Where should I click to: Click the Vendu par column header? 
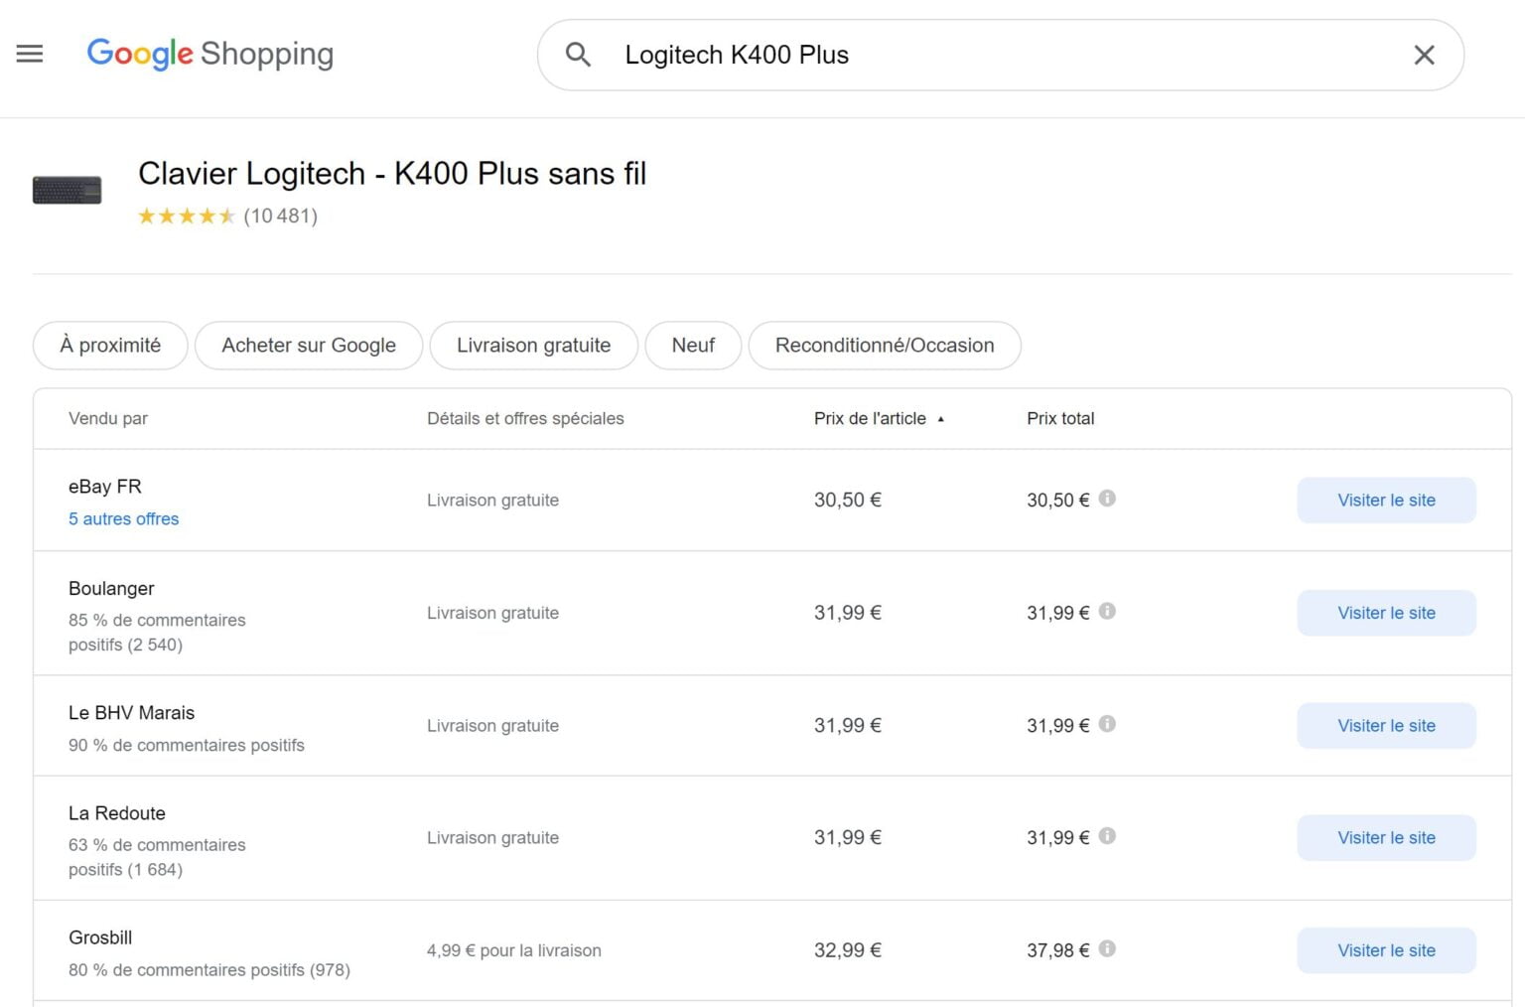[x=108, y=418]
